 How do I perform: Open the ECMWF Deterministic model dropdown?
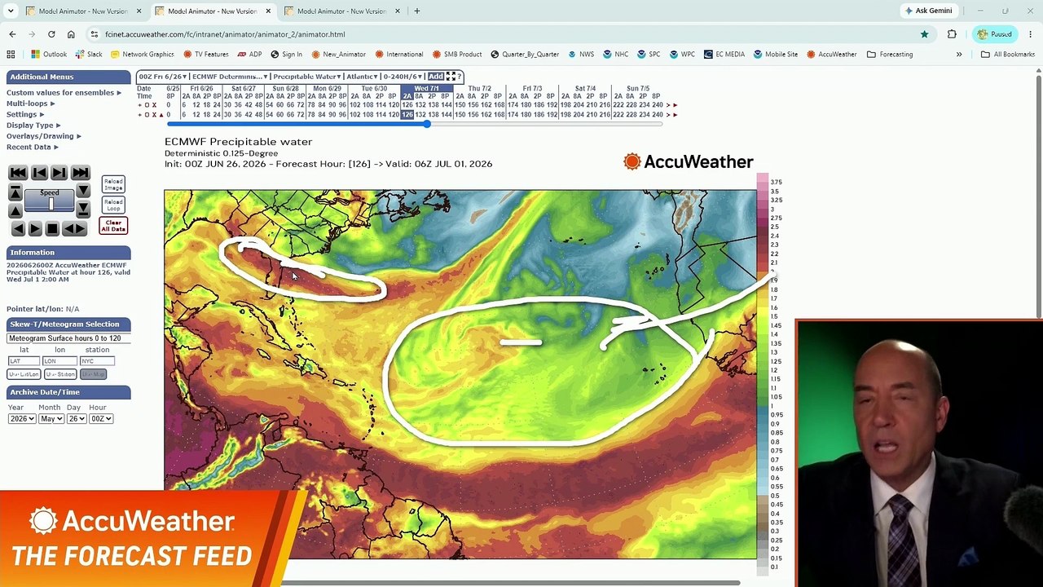[230, 77]
